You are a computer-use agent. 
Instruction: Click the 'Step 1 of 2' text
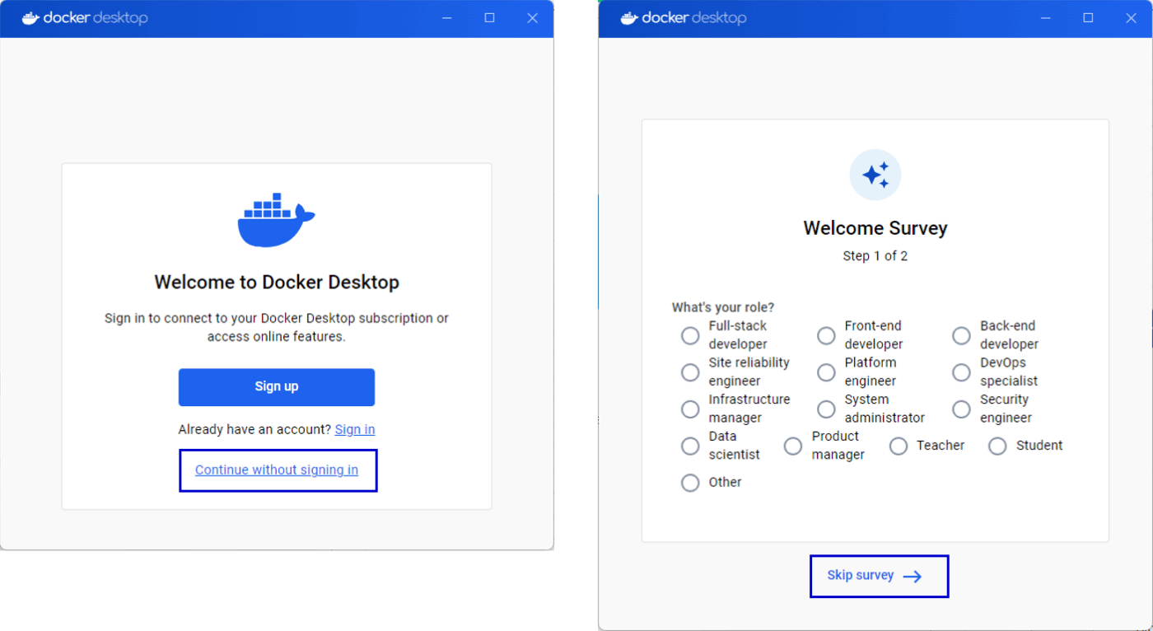875,256
